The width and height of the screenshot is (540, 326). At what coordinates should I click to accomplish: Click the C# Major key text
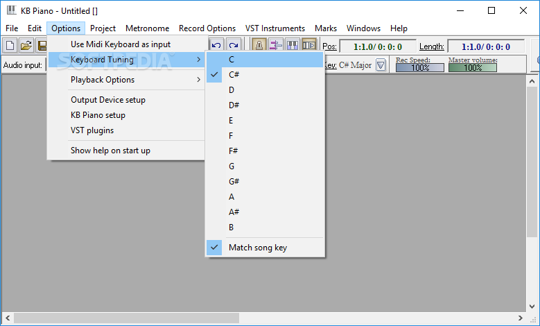355,65
